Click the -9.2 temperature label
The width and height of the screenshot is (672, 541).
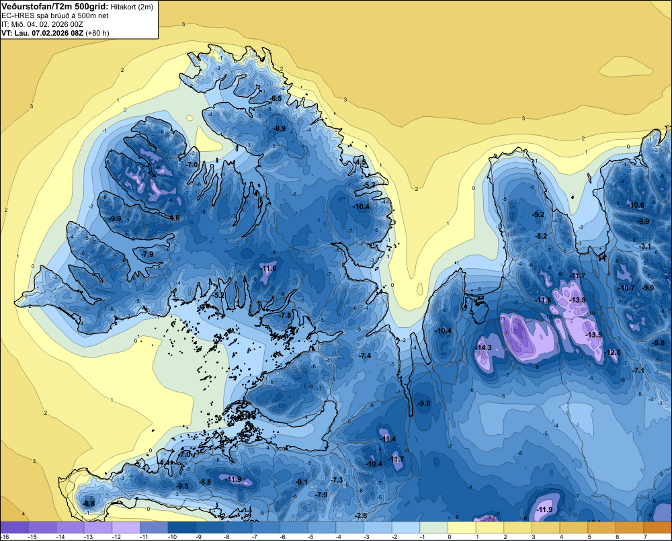click(x=538, y=214)
